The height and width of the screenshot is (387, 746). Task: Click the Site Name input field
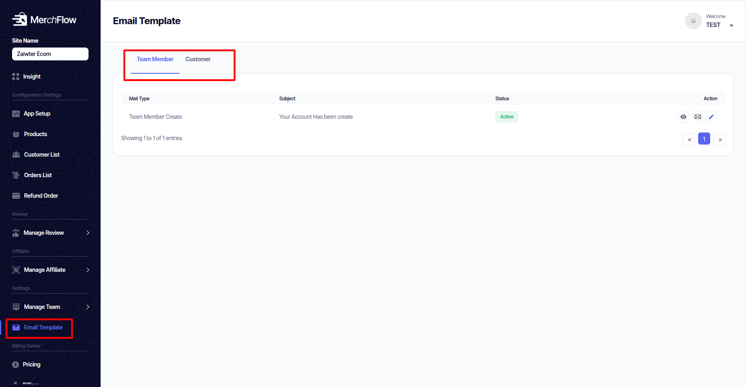pos(50,54)
